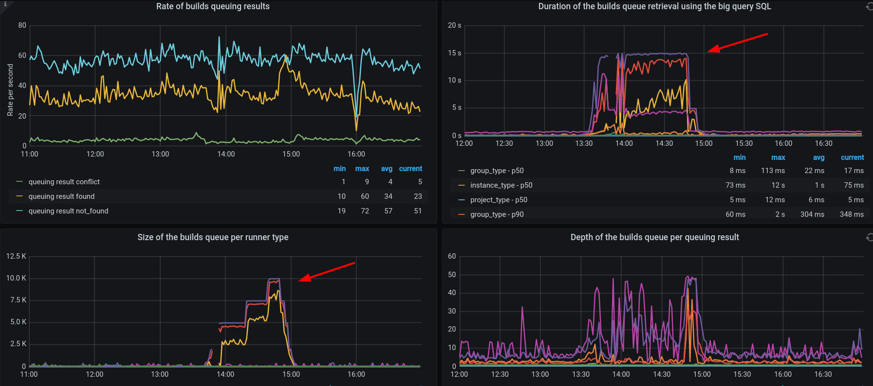The height and width of the screenshot is (386, 873).
Task: Toggle visibility of queuing result not_found series
Action: tap(68, 211)
